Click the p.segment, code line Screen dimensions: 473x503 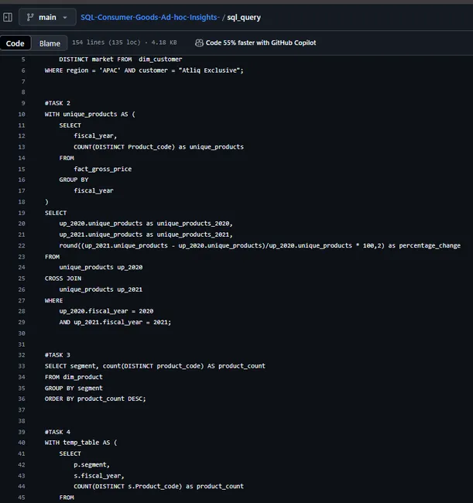click(92, 464)
